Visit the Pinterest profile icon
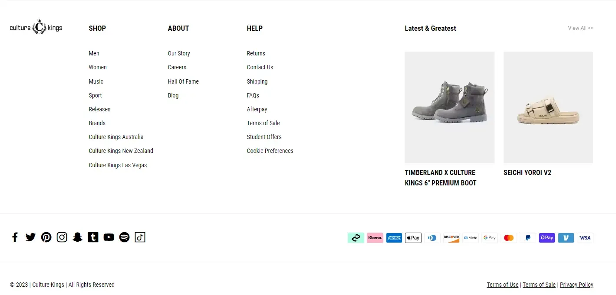 pyautogui.click(x=46, y=237)
